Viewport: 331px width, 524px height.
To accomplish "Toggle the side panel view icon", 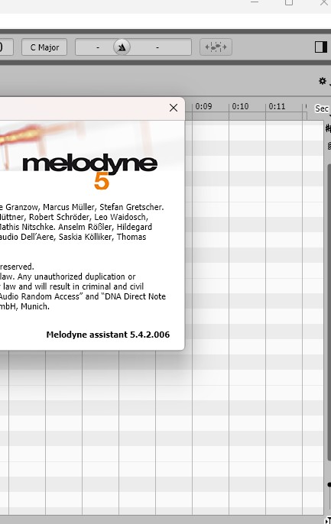I will pos(321,47).
